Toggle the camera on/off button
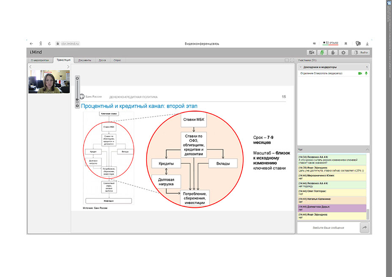The image size is (392, 277). (312, 52)
